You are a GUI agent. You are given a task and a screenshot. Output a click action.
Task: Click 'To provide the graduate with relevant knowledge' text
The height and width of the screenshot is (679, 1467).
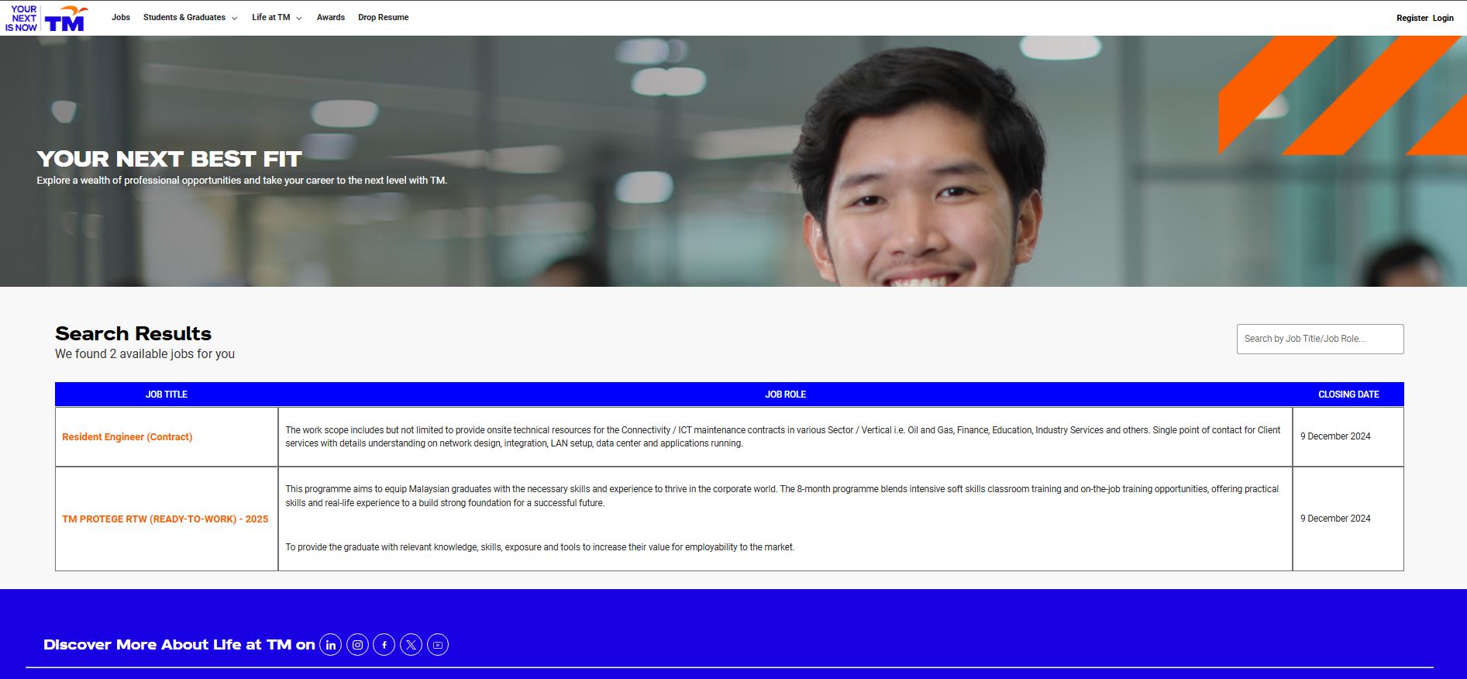pyautogui.click(x=540, y=547)
